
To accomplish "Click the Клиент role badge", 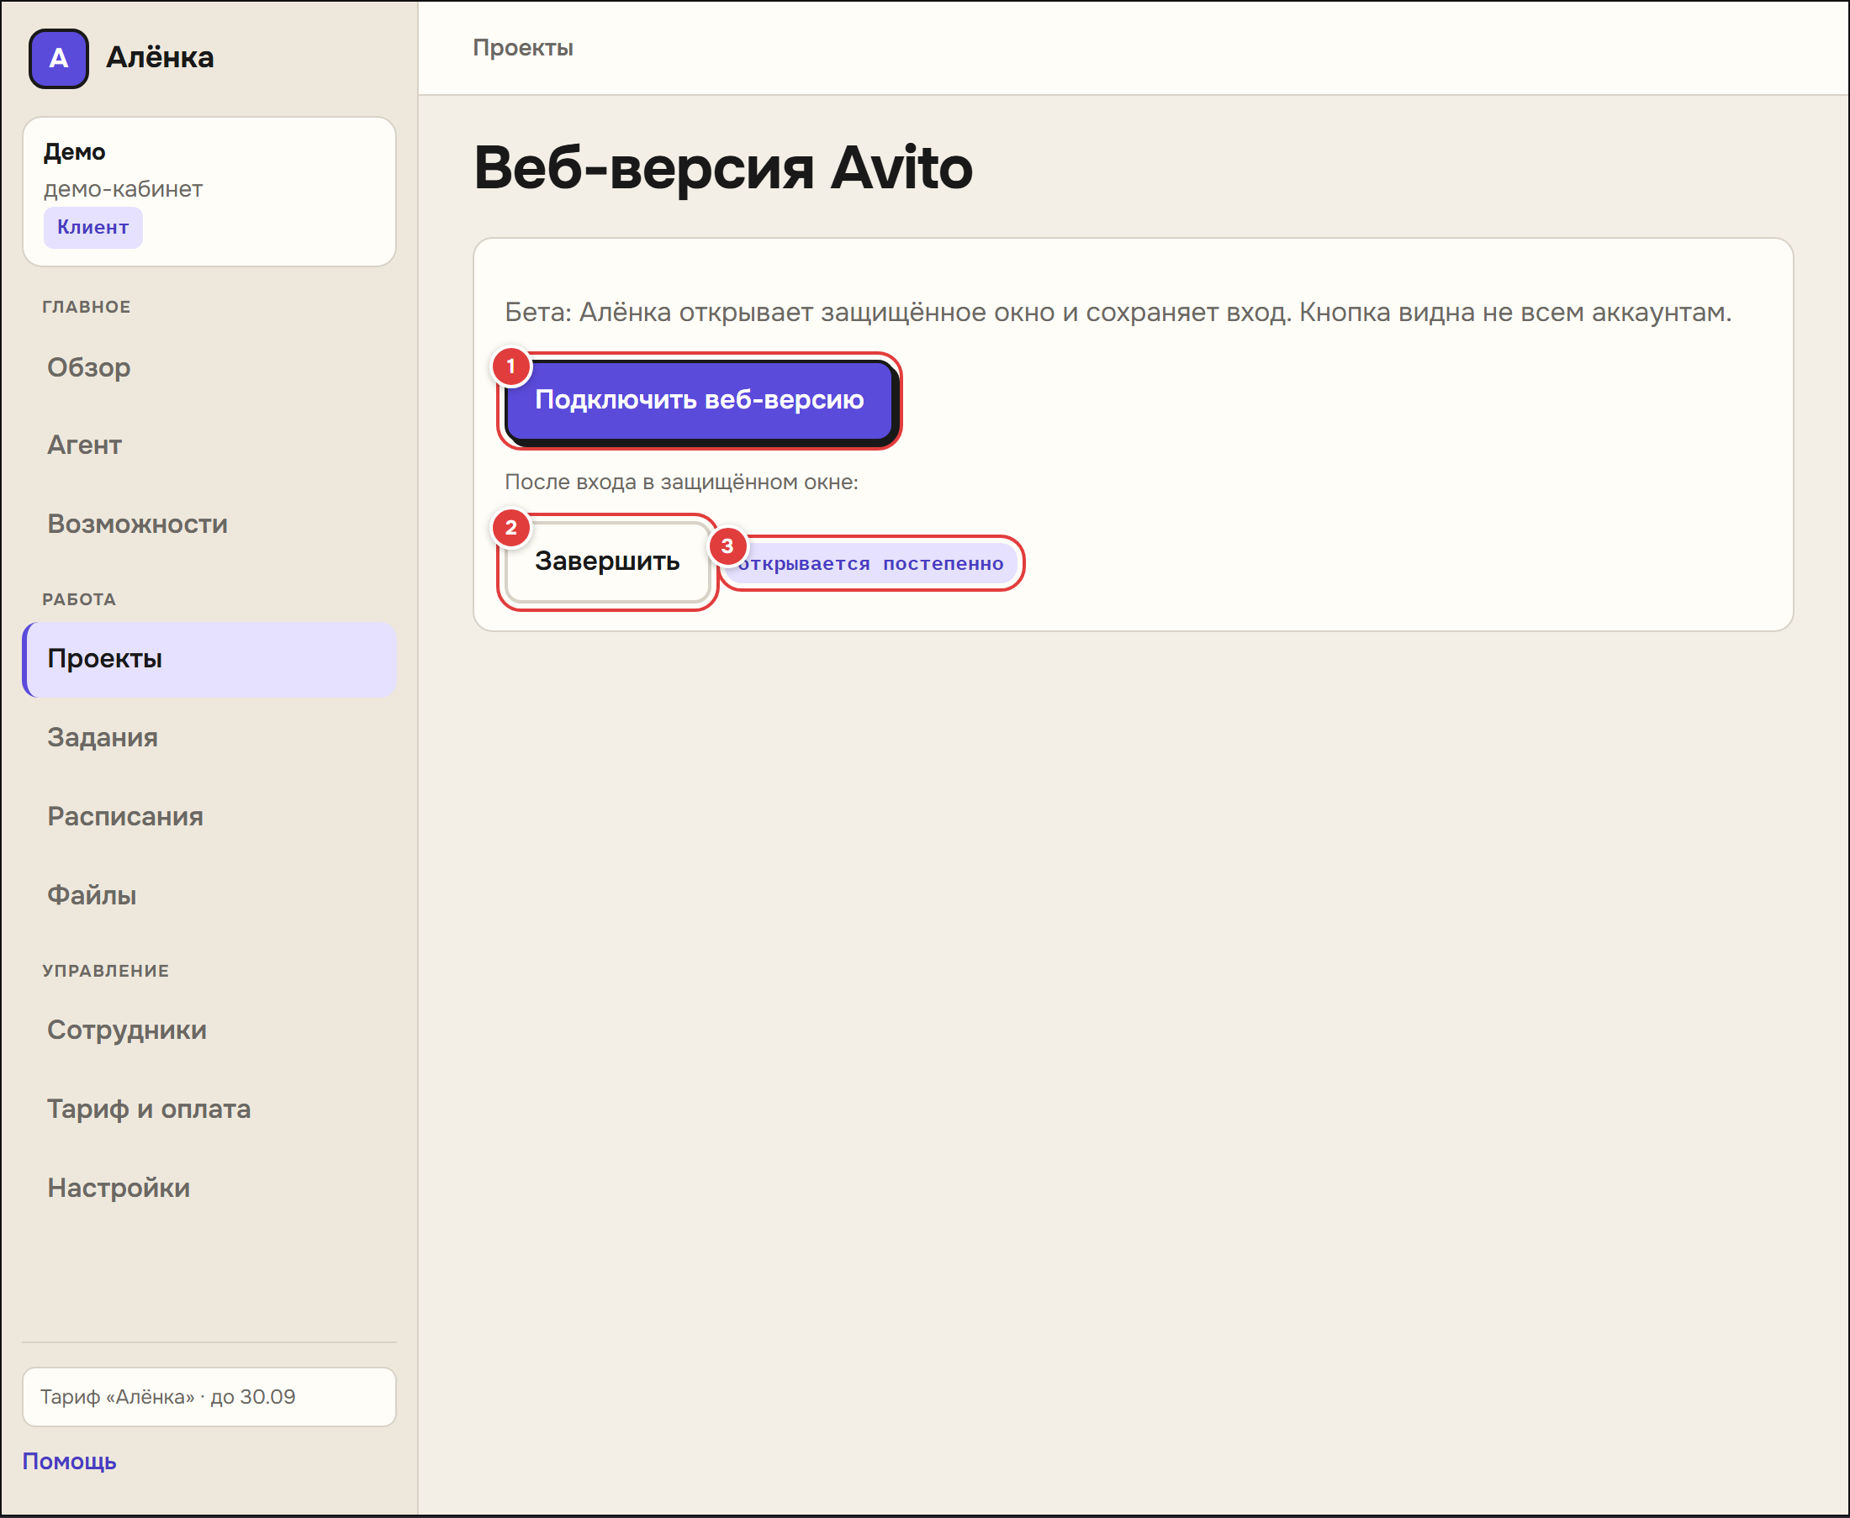I will pyautogui.click(x=92, y=227).
